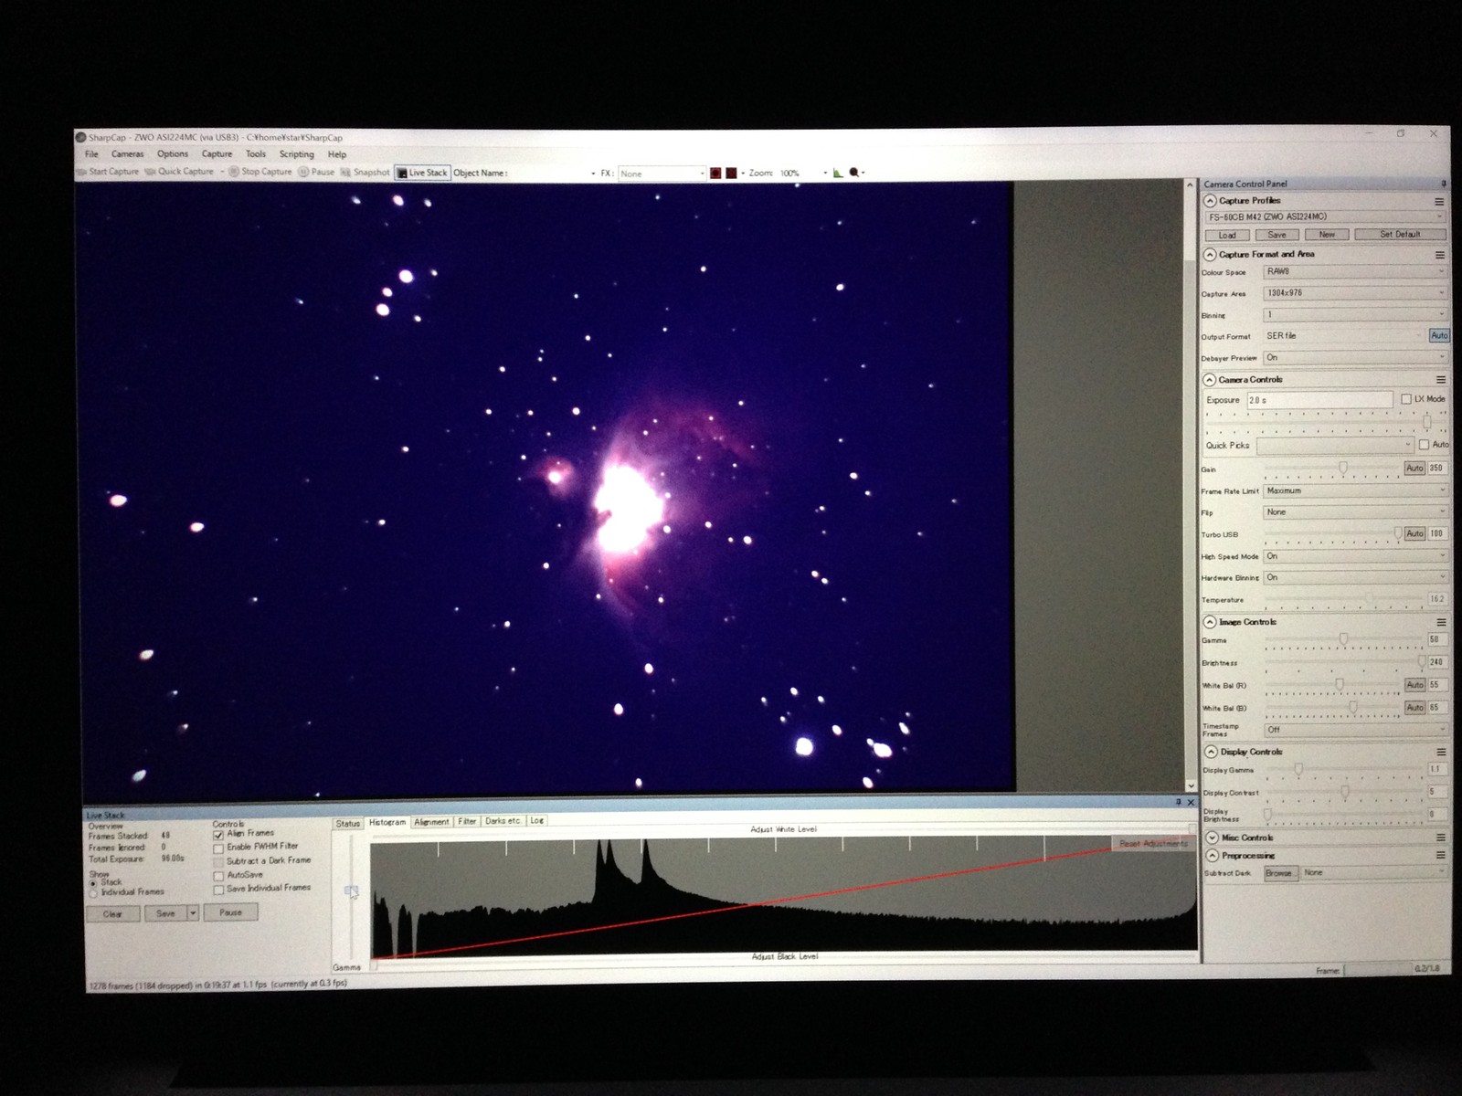Open the Options menu
This screenshot has height=1096, width=1462.
172,154
